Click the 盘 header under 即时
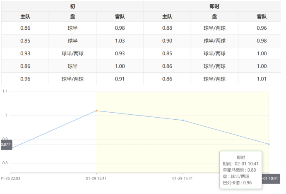This screenshot has width=286, height=194. click(x=214, y=17)
